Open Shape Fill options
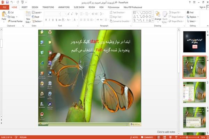Image resolution: width=209 pixels, height=139 pixels. point(175,13)
